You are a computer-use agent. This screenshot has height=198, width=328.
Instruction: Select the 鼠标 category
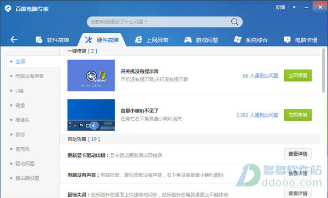20,135
